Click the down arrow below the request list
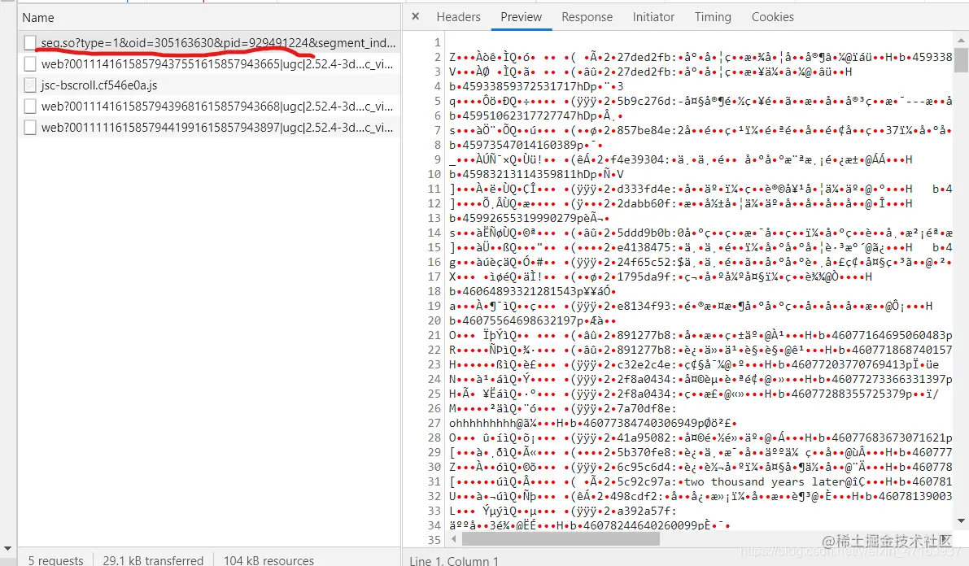Viewport: 969px width, 566px height. pyautogui.click(x=7, y=548)
